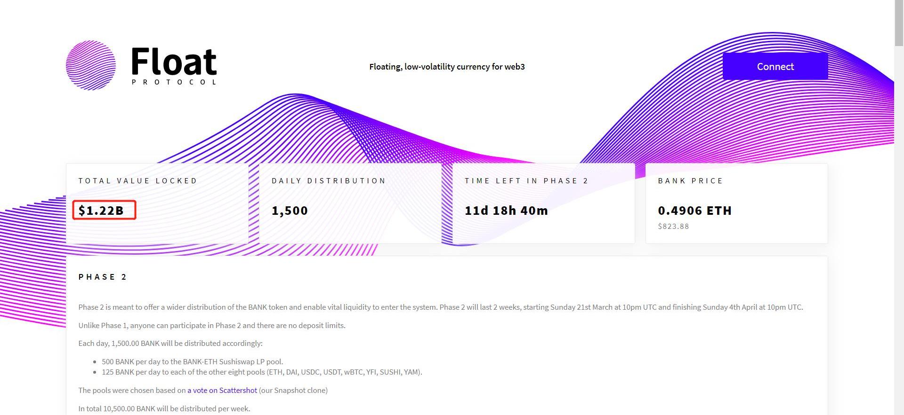Click the '500 BANK per day' bullet
Viewport: 904px width, 415px height.
point(192,362)
